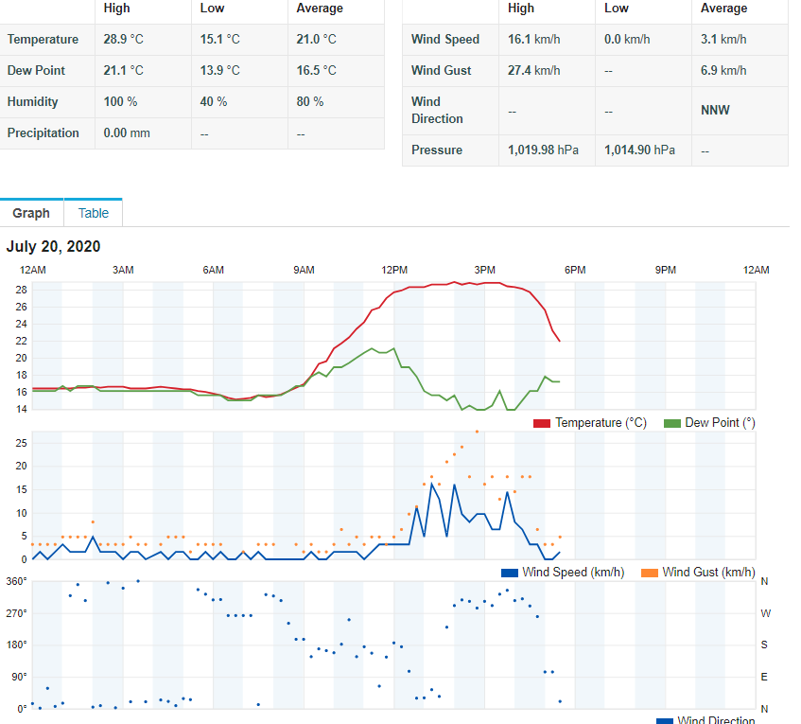Image resolution: width=801 pixels, height=724 pixels.
Task: Click the 16.1 km/h wind speed high
Action: coord(533,40)
